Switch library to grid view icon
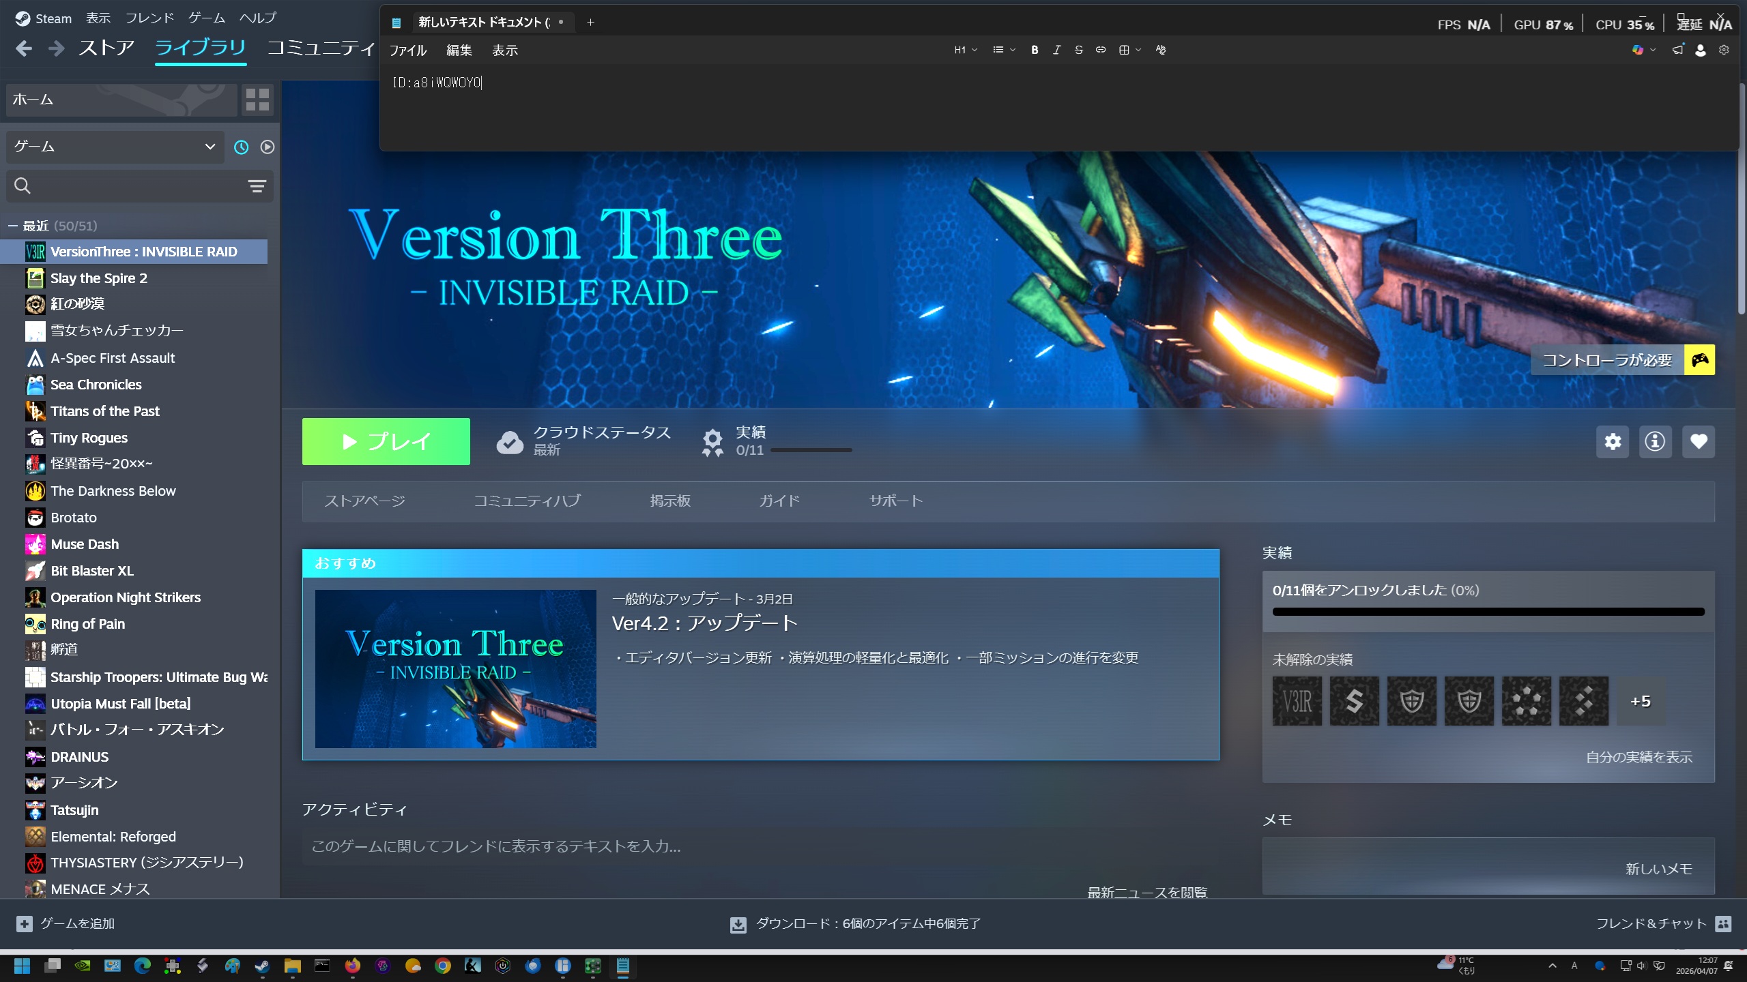 tap(257, 100)
